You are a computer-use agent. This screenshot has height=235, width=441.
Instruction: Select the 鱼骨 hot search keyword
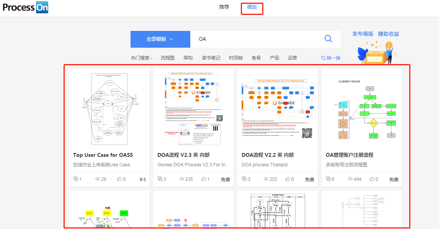[x=256, y=58]
